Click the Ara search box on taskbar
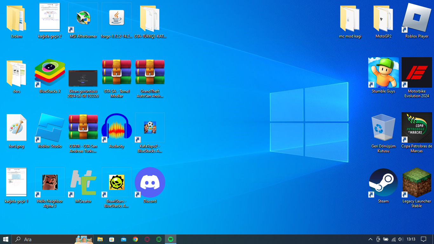The width and height of the screenshot is (434, 244). pyautogui.click(x=53, y=239)
